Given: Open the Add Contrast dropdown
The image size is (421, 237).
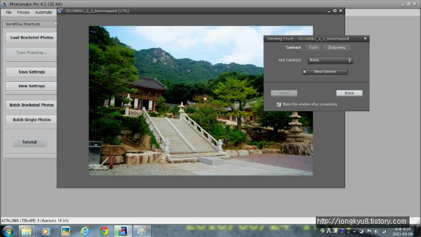Looking at the screenshot, I should coord(330,60).
